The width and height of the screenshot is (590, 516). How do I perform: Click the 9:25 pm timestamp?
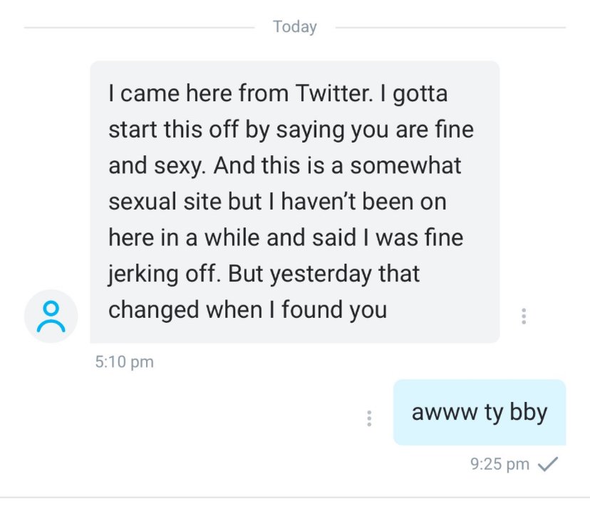[x=500, y=464]
